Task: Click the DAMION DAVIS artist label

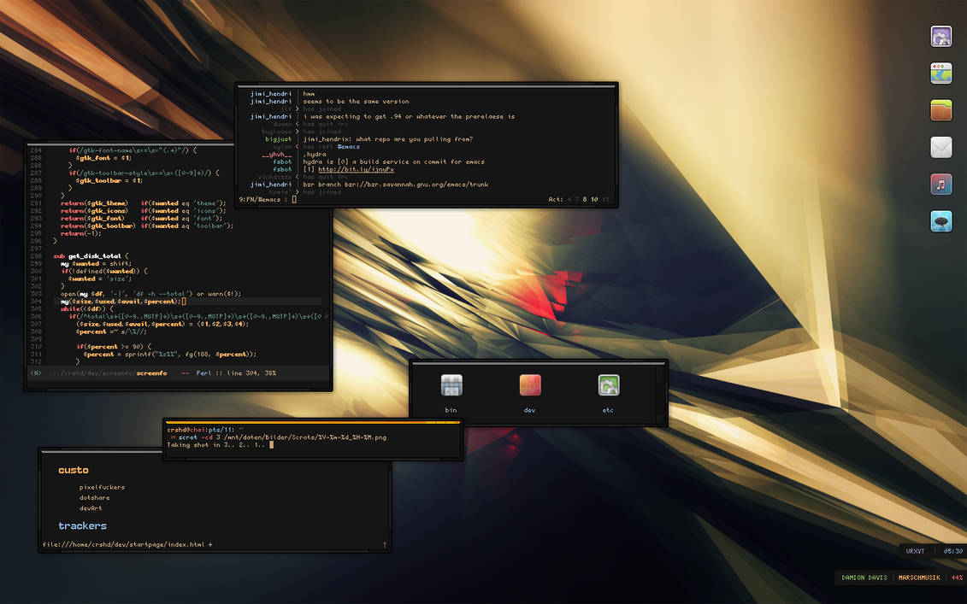Action: coord(864,578)
